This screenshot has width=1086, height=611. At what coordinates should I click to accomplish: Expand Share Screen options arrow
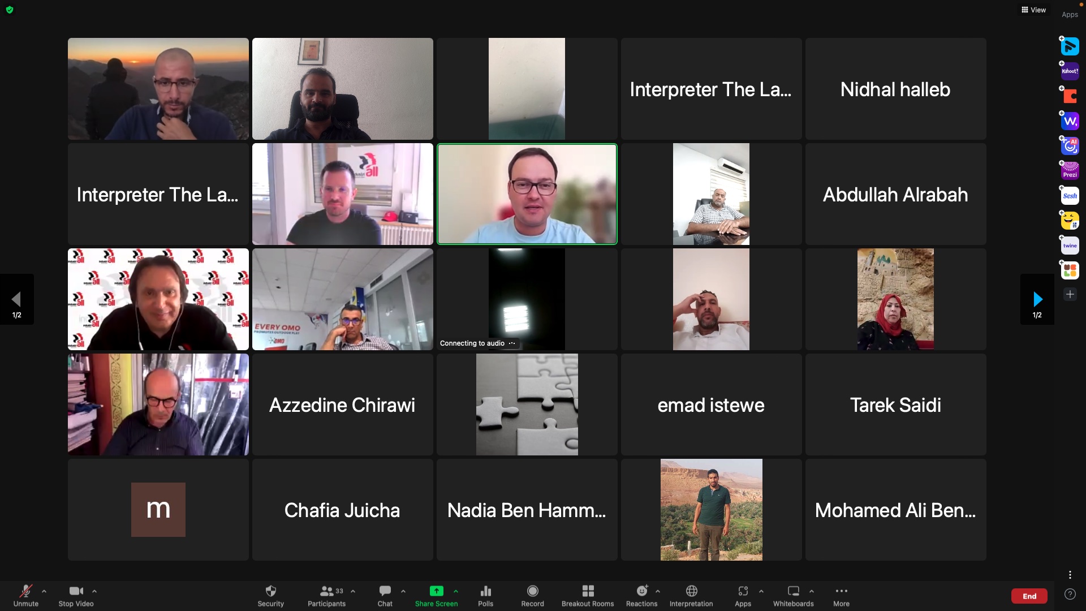(456, 591)
